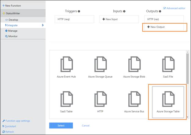Select the Azure Service Bus icon
Image resolution: width=191 pixels, height=135 pixels.
click(134, 99)
